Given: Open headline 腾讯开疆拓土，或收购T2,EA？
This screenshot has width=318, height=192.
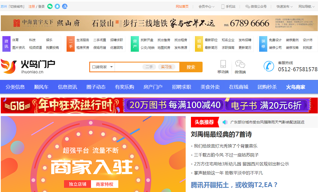Looking at the screenshot, I should click(235, 184).
